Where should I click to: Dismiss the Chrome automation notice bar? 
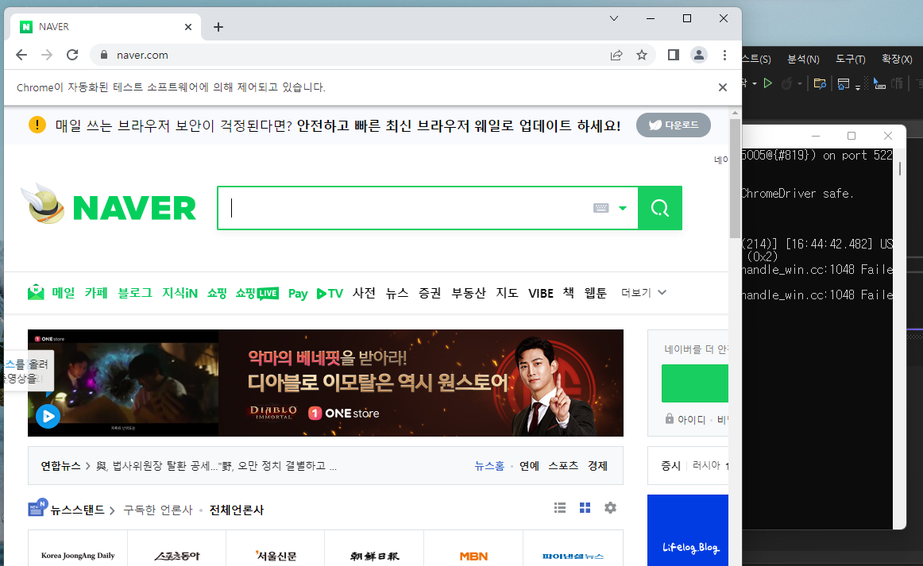[723, 87]
